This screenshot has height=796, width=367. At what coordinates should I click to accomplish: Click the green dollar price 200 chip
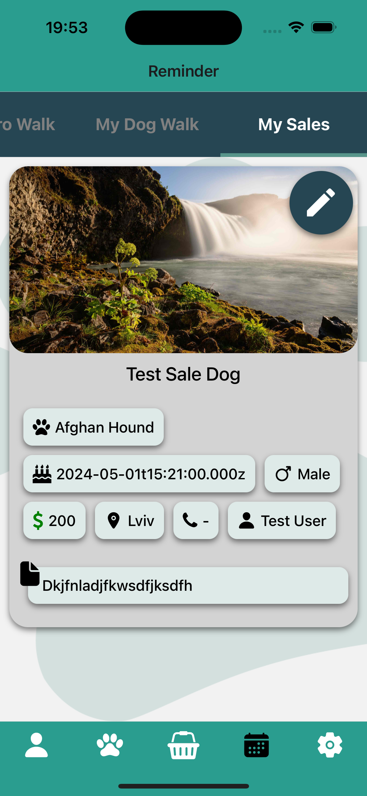(54, 520)
